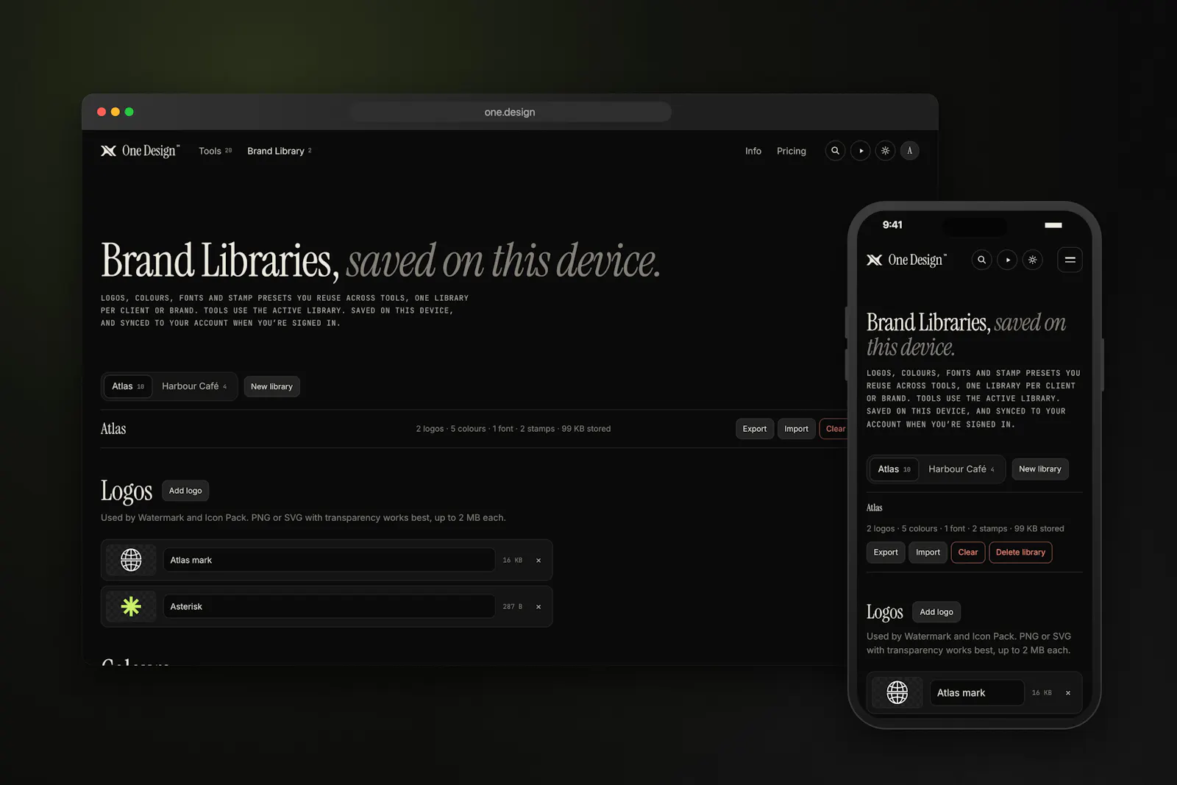The width and height of the screenshot is (1177, 785).
Task: Click the one.design browser address bar
Action: point(510,112)
